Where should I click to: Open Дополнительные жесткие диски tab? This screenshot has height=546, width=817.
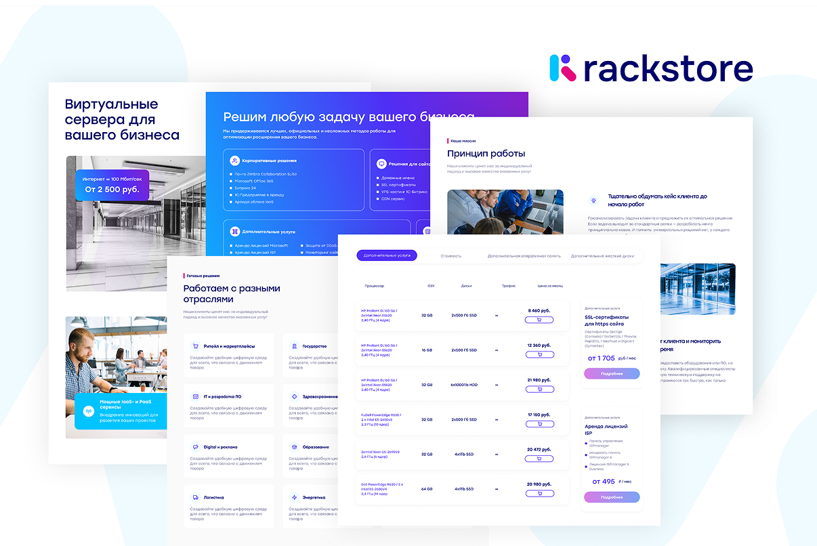pyautogui.click(x=602, y=256)
